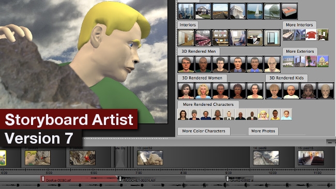Click the More Photos button

[x=263, y=131]
